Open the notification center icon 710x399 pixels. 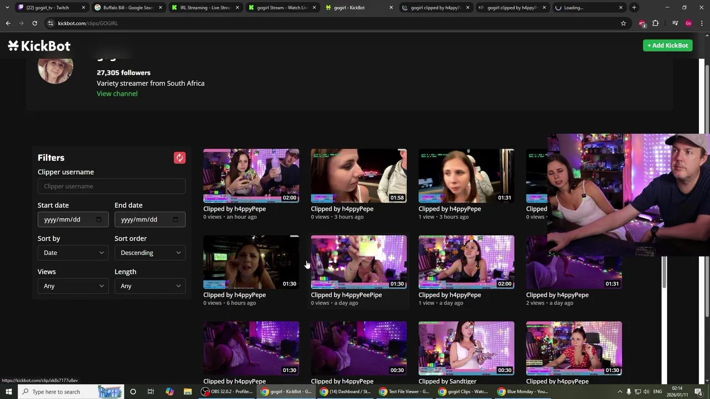coord(698,392)
